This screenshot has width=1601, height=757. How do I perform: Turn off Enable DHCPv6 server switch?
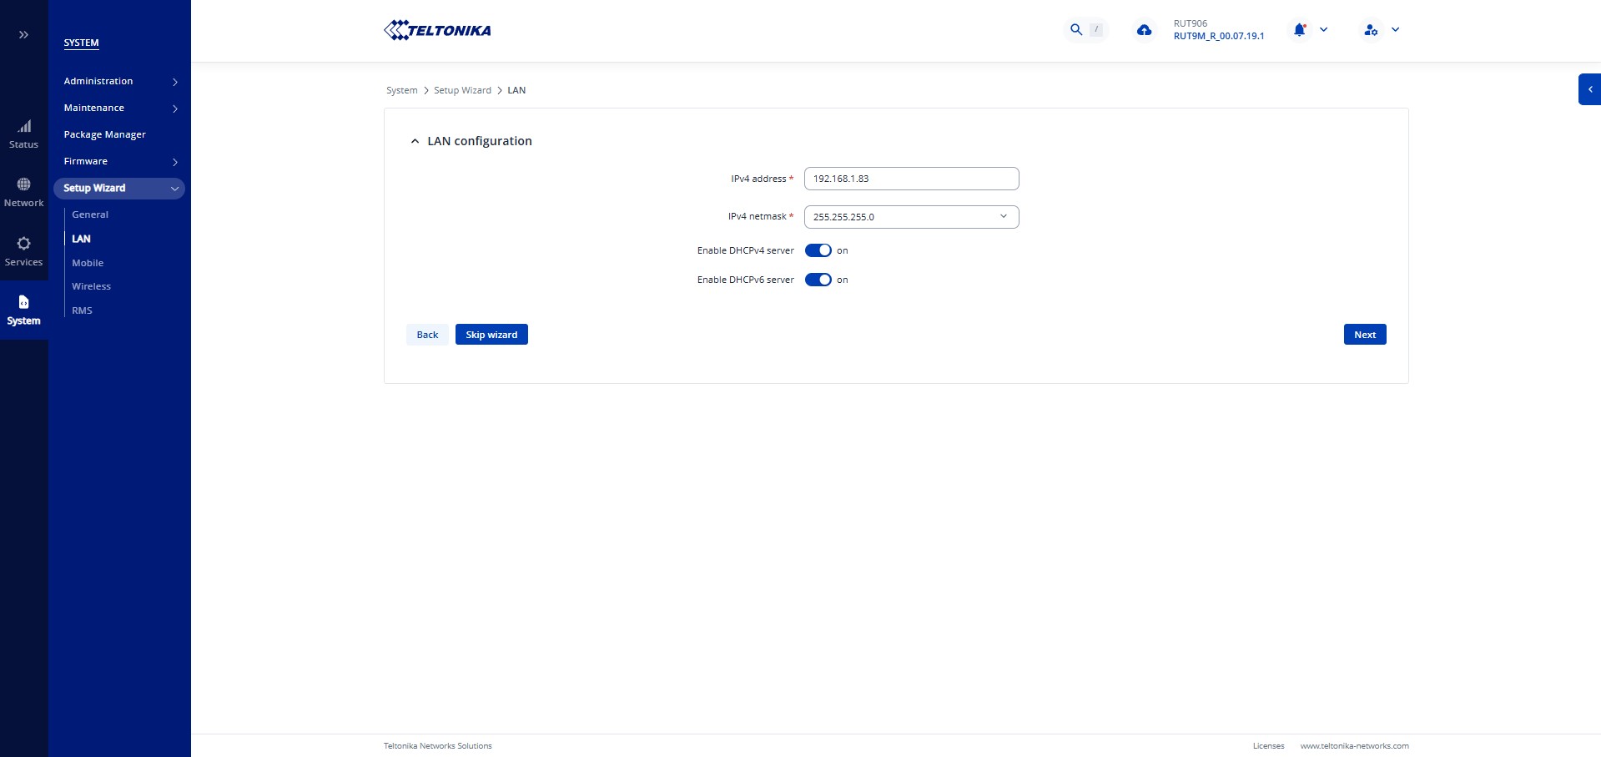818,280
